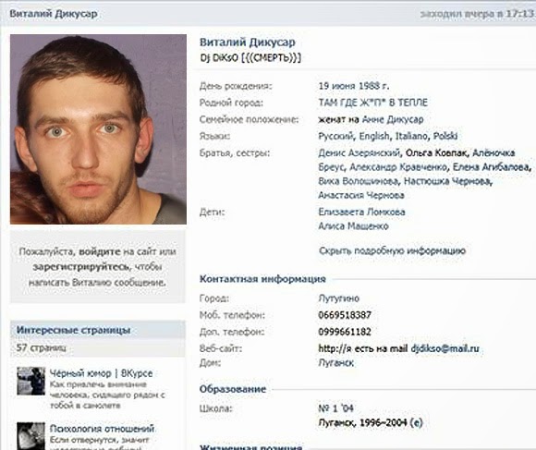Click the войдите login link

click(x=100, y=252)
